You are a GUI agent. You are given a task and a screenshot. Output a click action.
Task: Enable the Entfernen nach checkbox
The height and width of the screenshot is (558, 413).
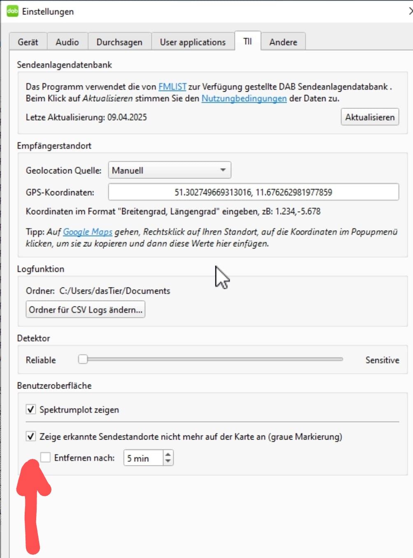pos(45,458)
